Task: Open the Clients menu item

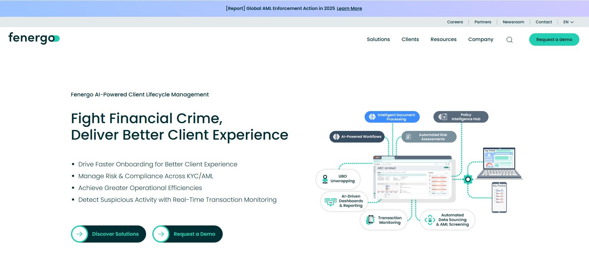Action: coord(410,39)
